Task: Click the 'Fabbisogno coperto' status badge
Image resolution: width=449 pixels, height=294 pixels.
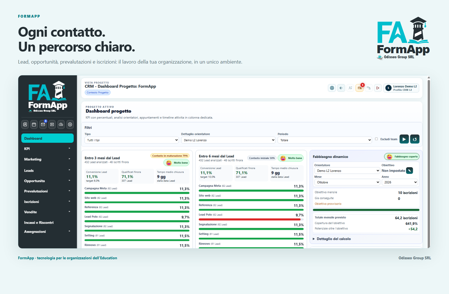Action: click(x=402, y=157)
